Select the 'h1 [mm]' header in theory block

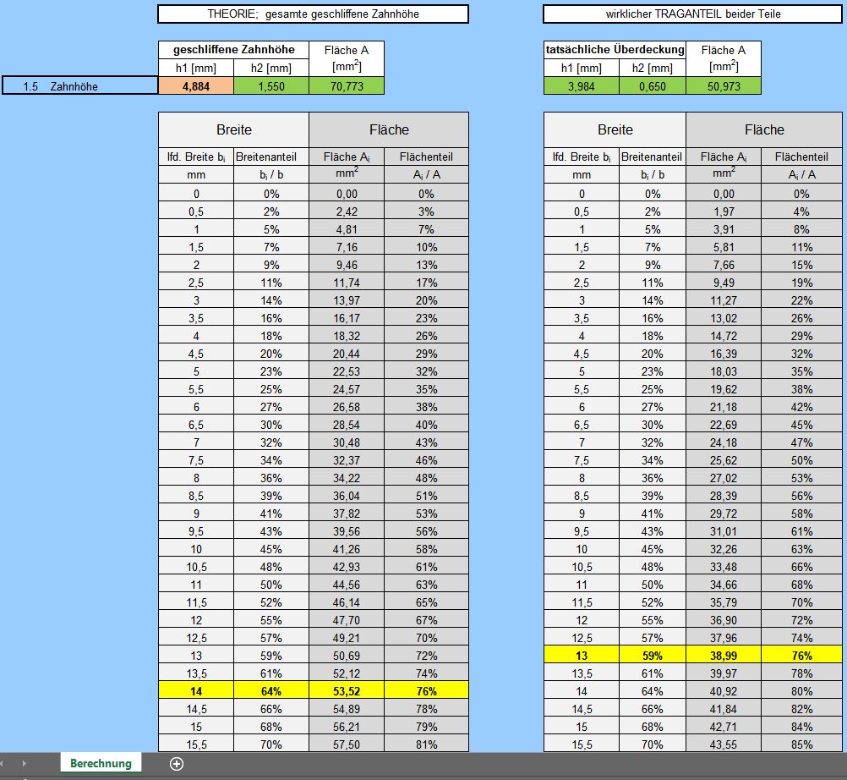coord(196,68)
